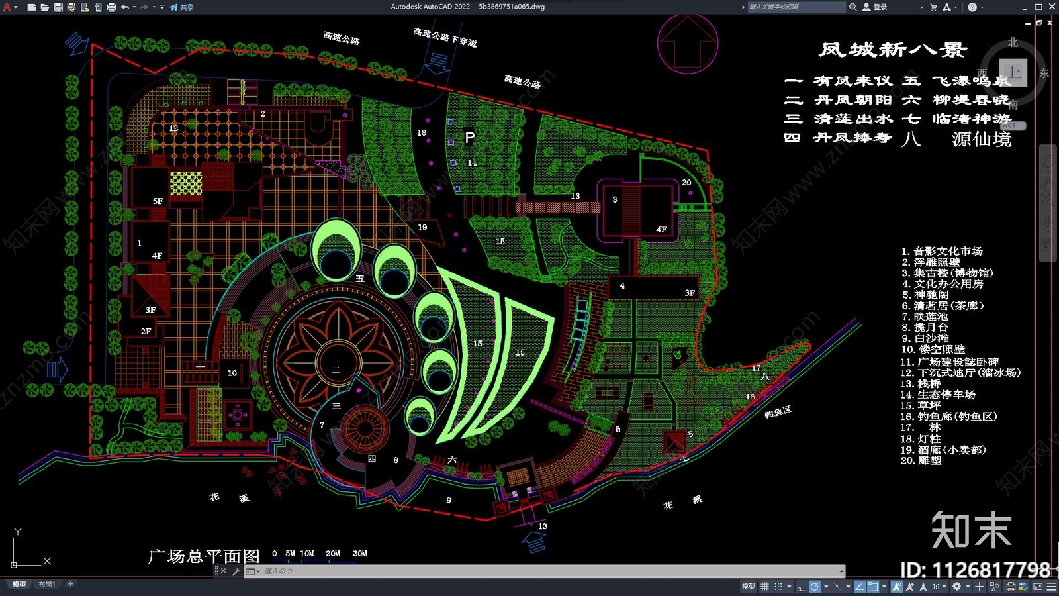Click the Save floppy disk icon
The height and width of the screenshot is (596, 1059).
pyautogui.click(x=58, y=7)
